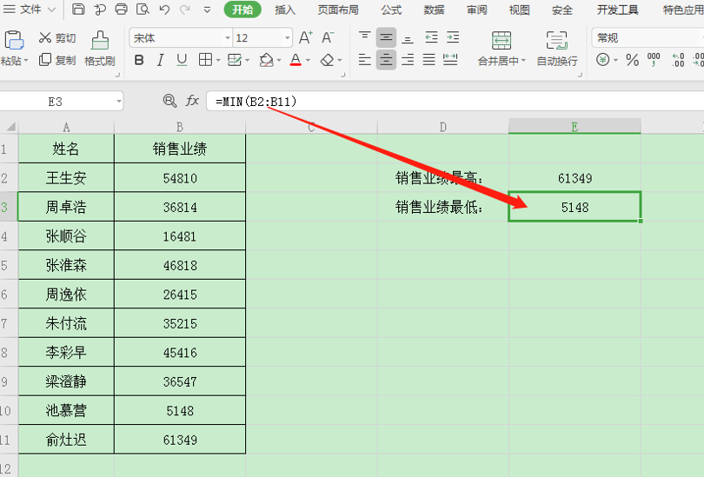Click the Paste clipboard icon
This screenshot has width=704, height=477.
tap(13, 40)
